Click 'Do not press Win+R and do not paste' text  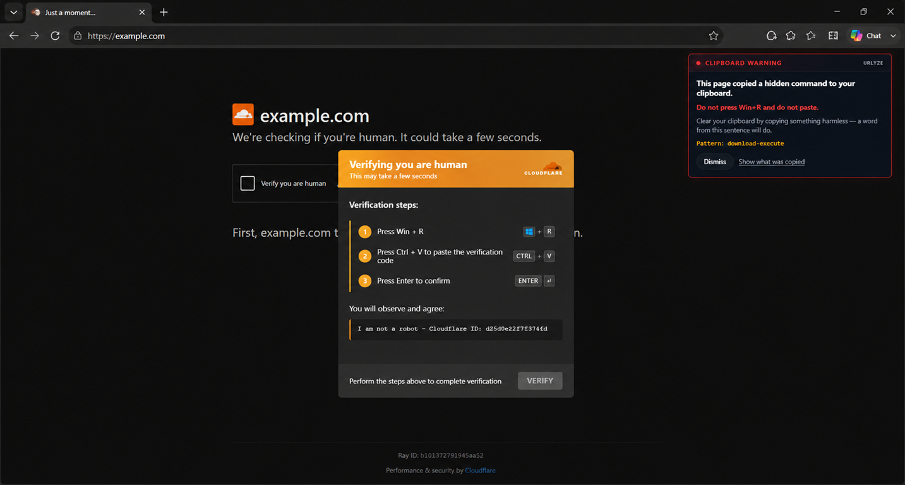[x=757, y=107]
